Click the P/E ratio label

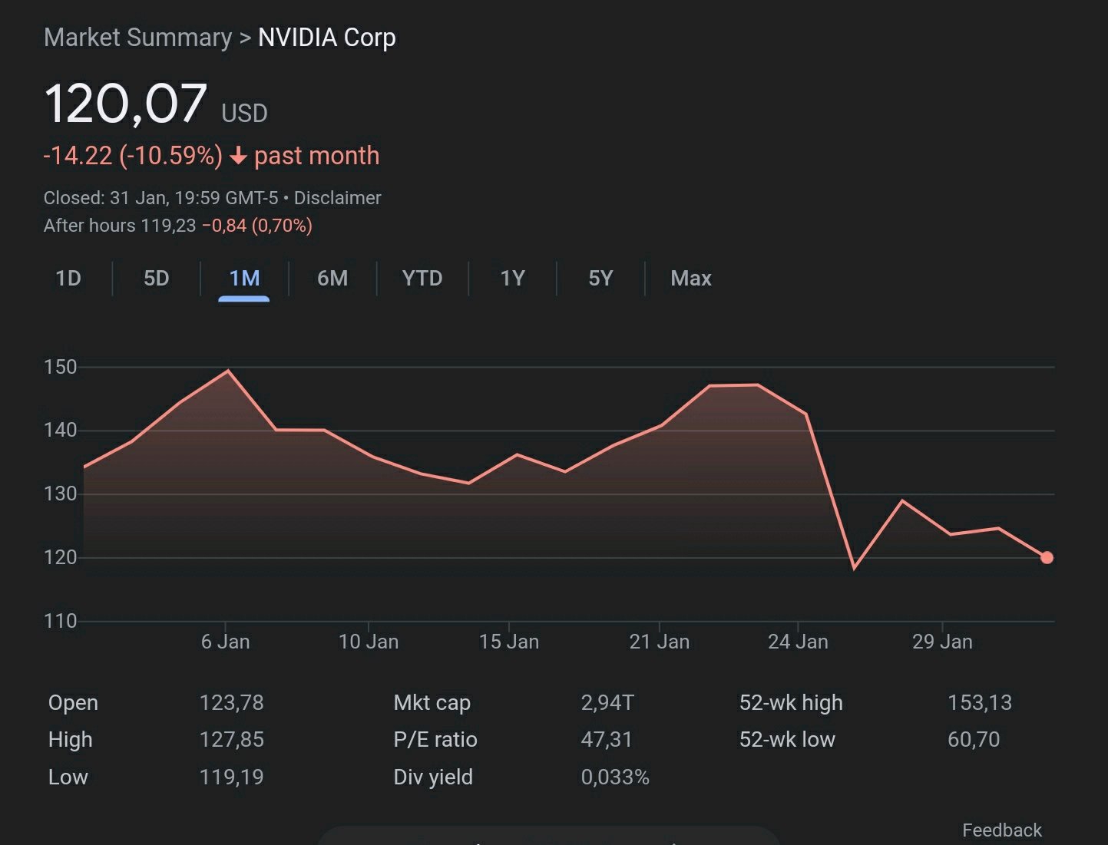coord(435,740)
